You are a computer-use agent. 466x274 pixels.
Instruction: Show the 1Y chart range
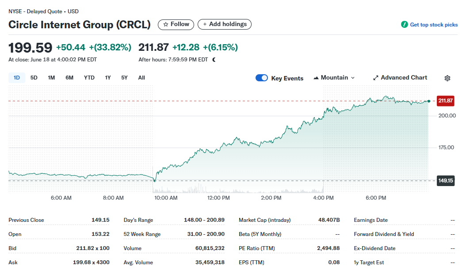point(108,78)
